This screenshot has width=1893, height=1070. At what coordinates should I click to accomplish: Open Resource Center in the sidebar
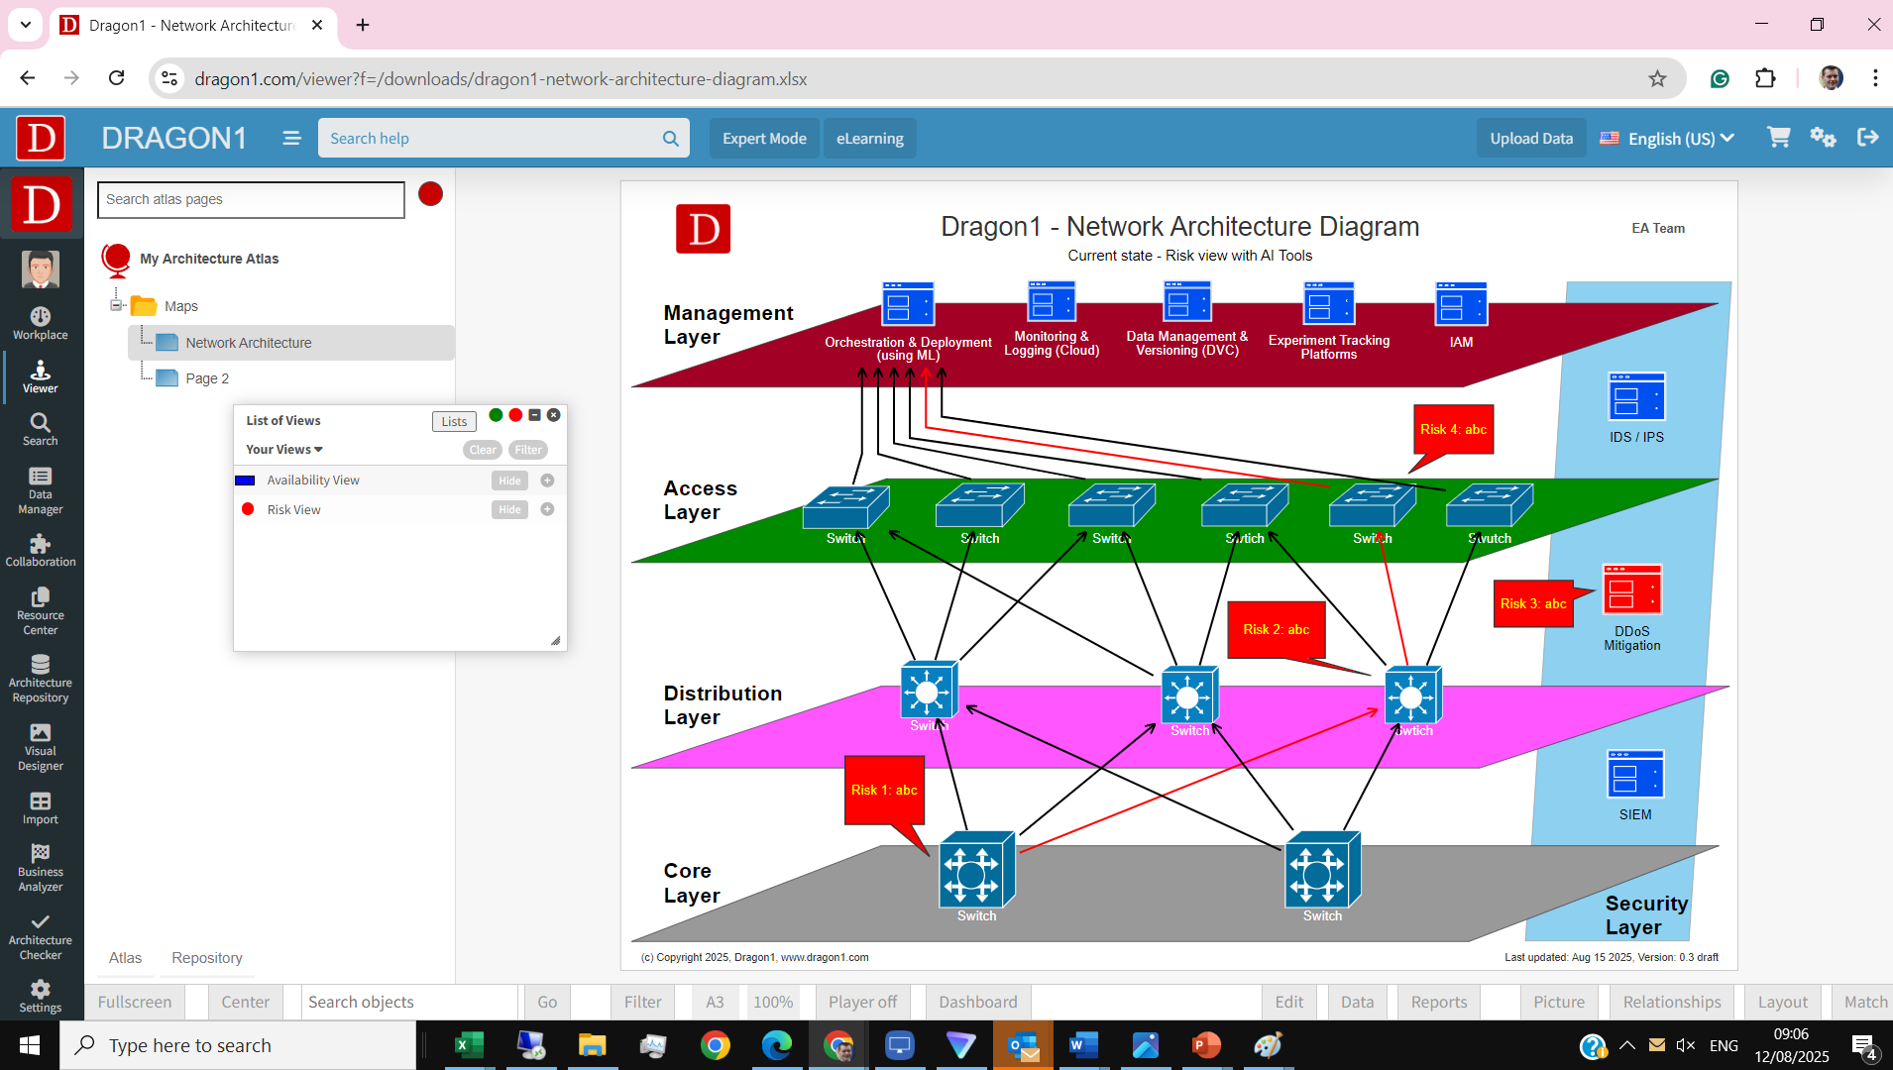(41, 612)
